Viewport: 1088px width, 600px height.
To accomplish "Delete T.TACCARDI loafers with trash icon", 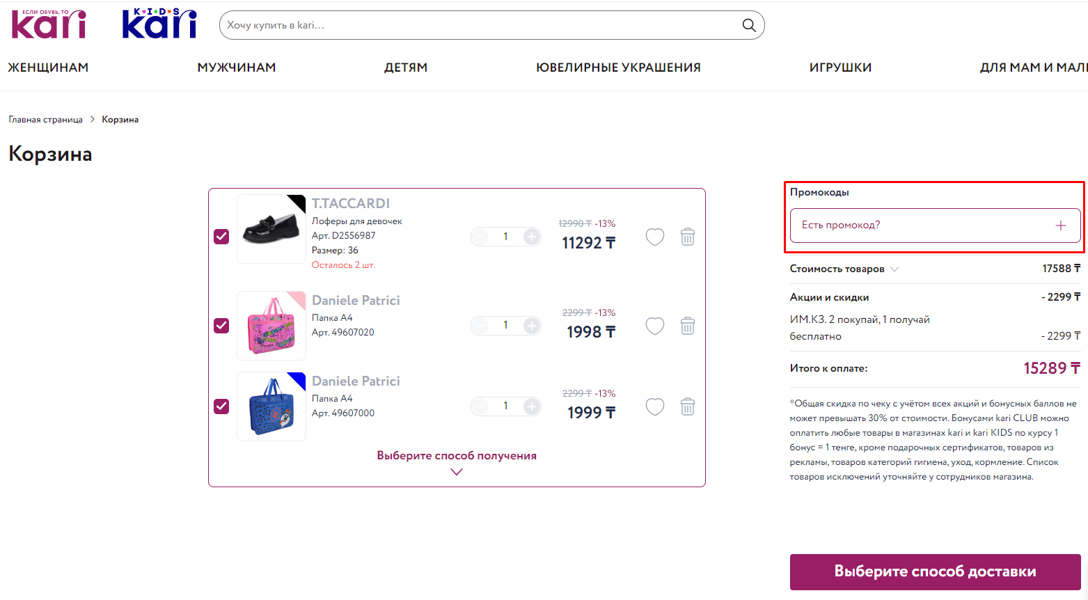I will tap(688, 237).
